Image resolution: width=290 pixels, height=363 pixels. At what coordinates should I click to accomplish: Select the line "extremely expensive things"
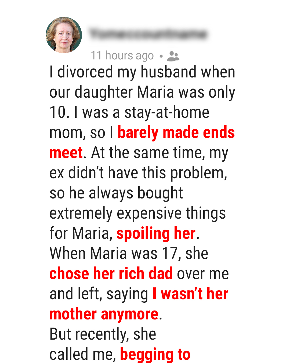coord(137,213)
